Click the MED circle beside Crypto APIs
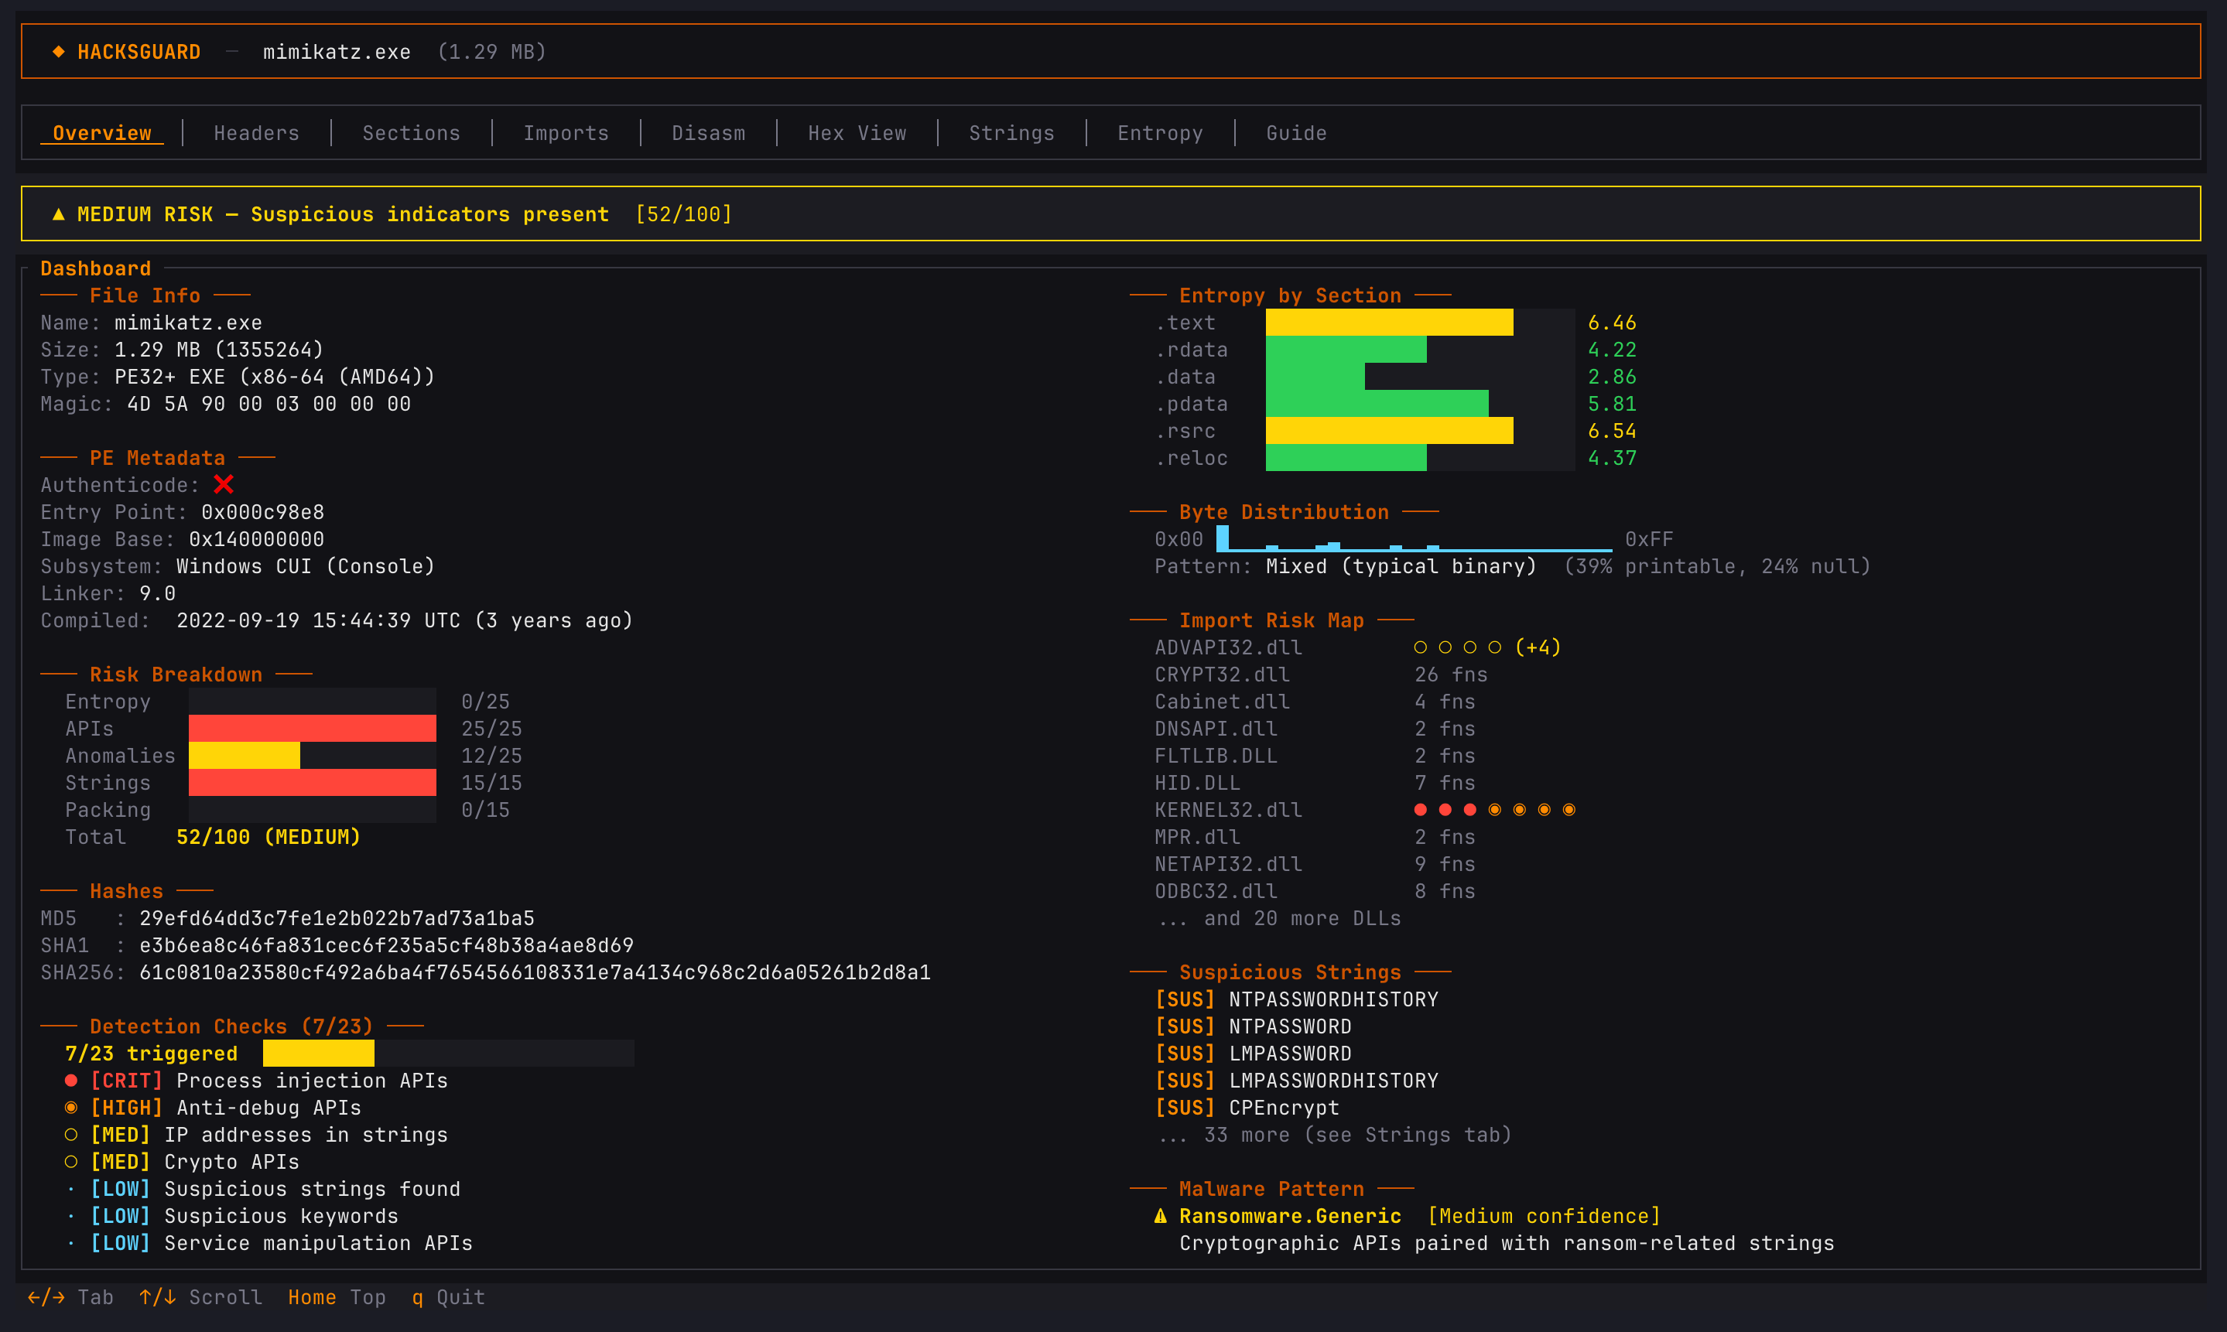This screenshot has height=1332, width=2227. tap(71, 1162)
